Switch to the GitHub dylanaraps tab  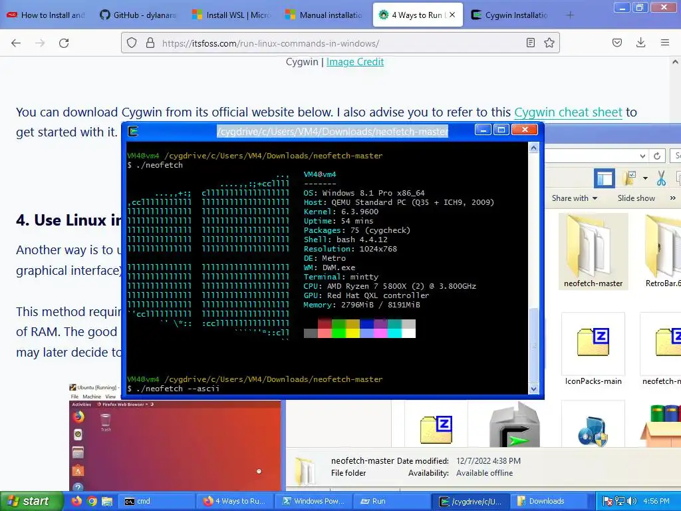pyautogui.click(x=138, y=15)
